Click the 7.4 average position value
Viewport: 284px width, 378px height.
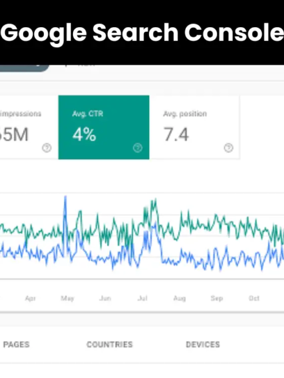pos(176,134)
